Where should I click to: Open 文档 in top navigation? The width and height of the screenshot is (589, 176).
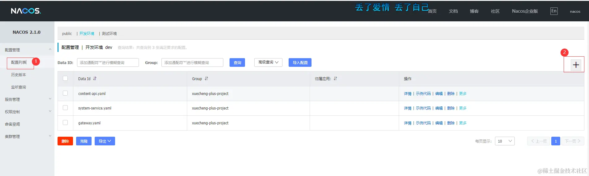(453, 11)
